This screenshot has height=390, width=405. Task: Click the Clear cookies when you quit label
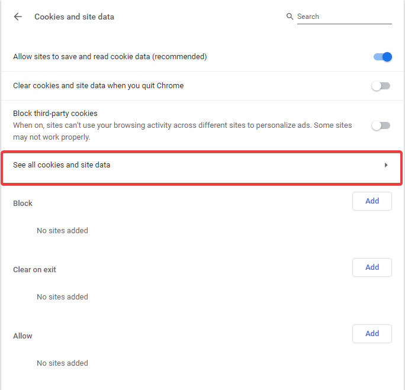[98, 86]
